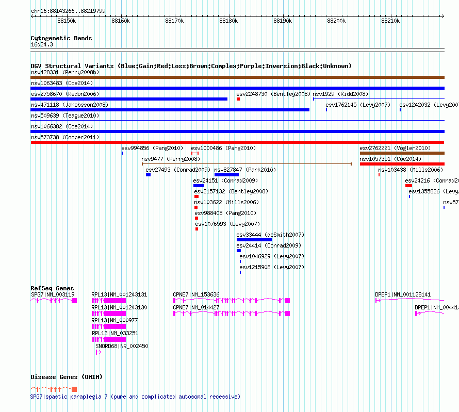Click SPG7|NM_003119 gene label
Screen dimensions: 459x412
point(53,294)
